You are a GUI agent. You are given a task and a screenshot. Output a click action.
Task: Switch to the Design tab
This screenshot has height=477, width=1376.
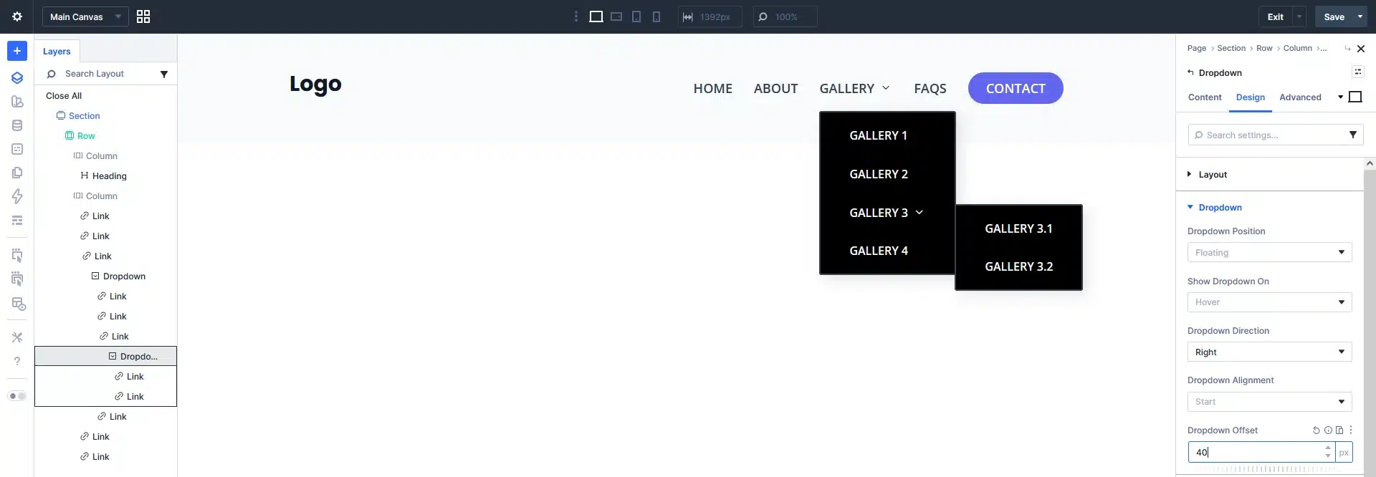point(1250,97)
